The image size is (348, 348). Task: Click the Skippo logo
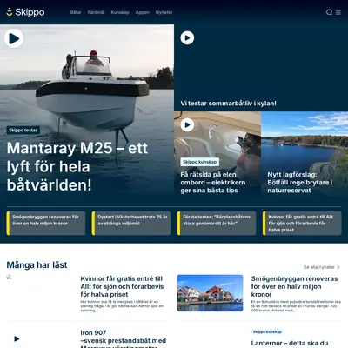tap(25, 12)
